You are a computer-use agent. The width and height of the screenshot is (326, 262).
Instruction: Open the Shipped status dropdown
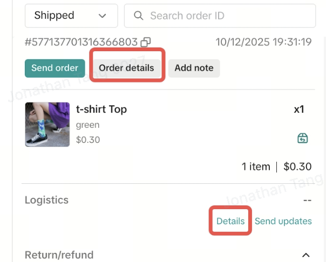coord(71,16)
